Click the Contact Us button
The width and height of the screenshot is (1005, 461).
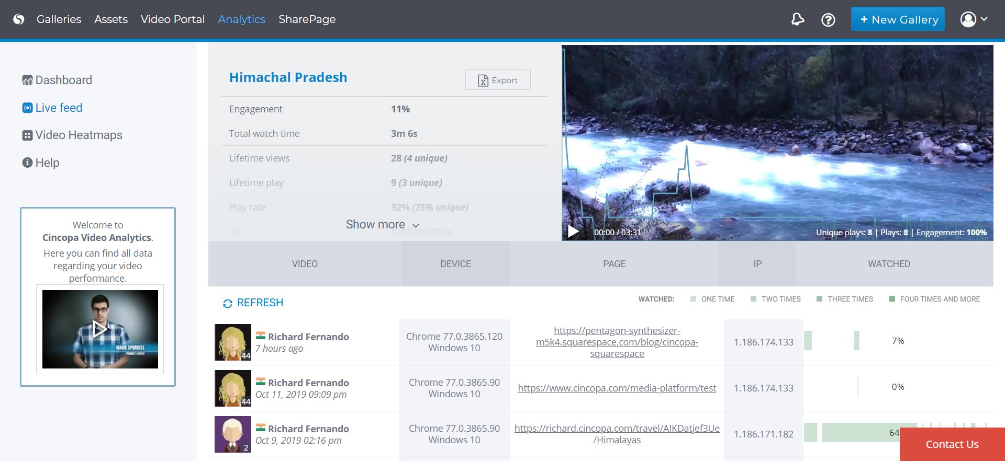[952, 444]
